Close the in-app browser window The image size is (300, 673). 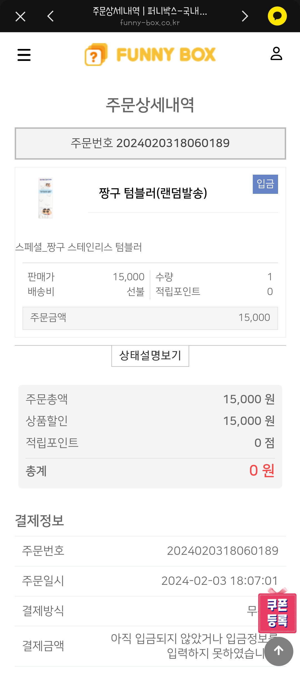(x=21, y=16)
